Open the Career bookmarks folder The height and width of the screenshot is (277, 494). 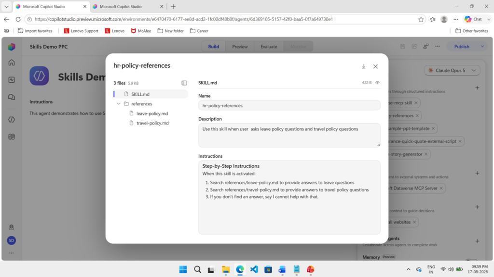(x=199, y=31)
